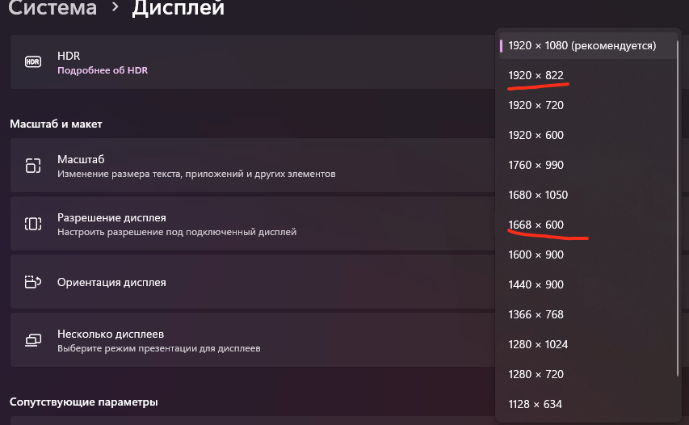Open the 'Подробнее об HDR' link
This screenshot has width=689, height=425.
coord(103,70)
